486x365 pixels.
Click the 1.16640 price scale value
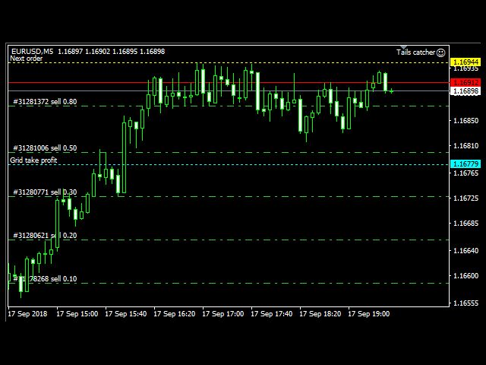[465, 250]
